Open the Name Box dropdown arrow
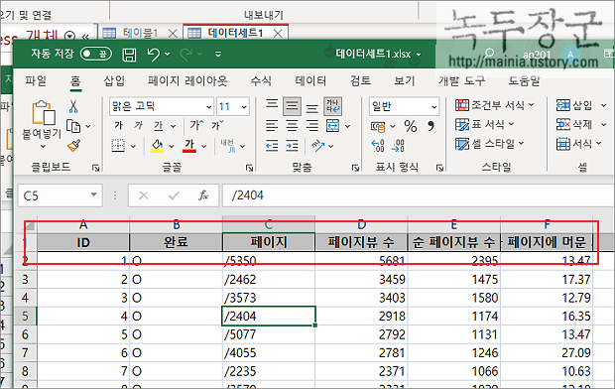615x389 pixels. 94,194
